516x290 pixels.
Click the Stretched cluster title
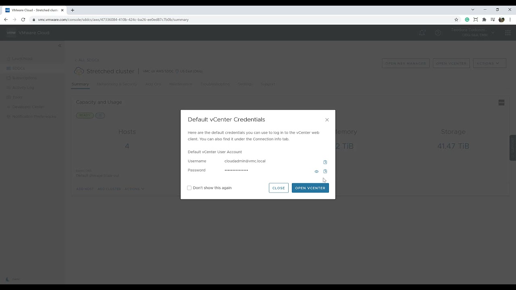coord(110,71)
